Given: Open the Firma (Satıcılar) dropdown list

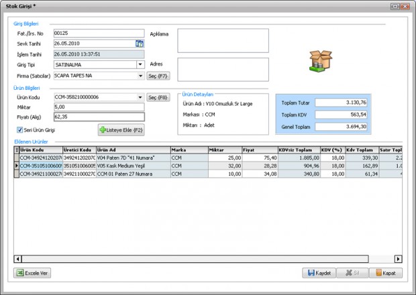Looking at the screenshot, I should coord(140,76).
